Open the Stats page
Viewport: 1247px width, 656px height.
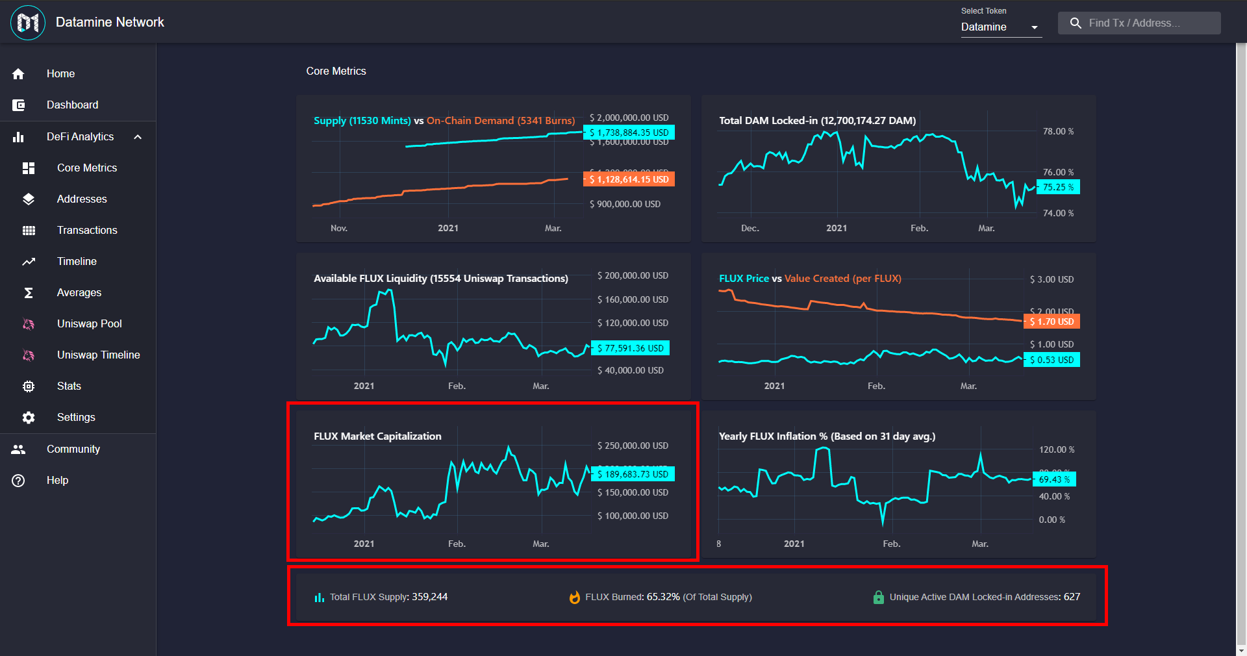tap(69, 386)
